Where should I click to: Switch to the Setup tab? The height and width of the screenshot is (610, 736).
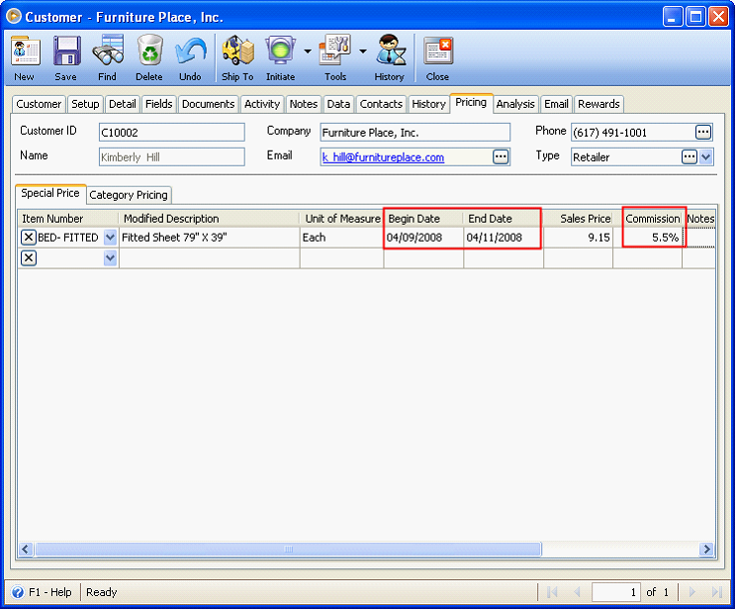coord(85,104)
